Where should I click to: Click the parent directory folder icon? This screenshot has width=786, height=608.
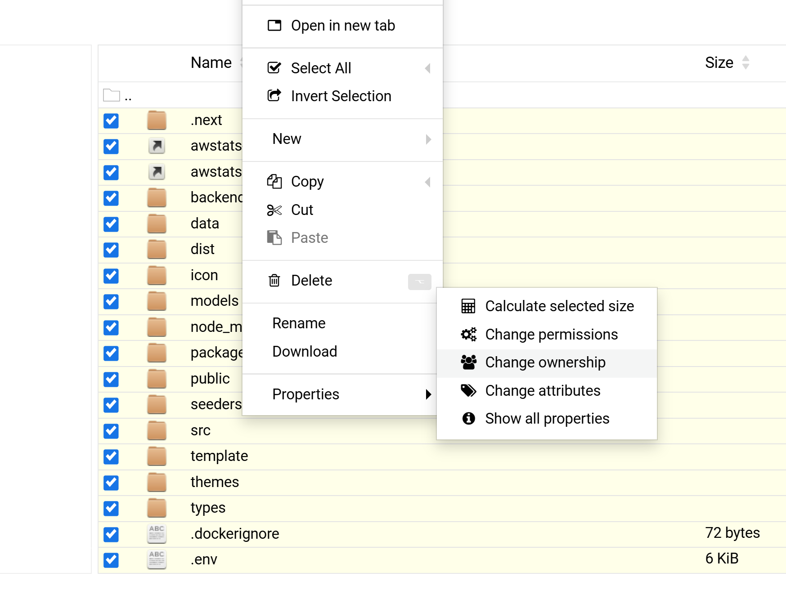click(112, 95)
